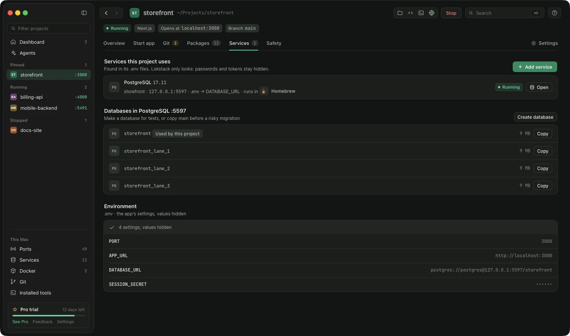Toggle the sidebar panel icon
570x336 pixels.
click(x=84, y=13)
